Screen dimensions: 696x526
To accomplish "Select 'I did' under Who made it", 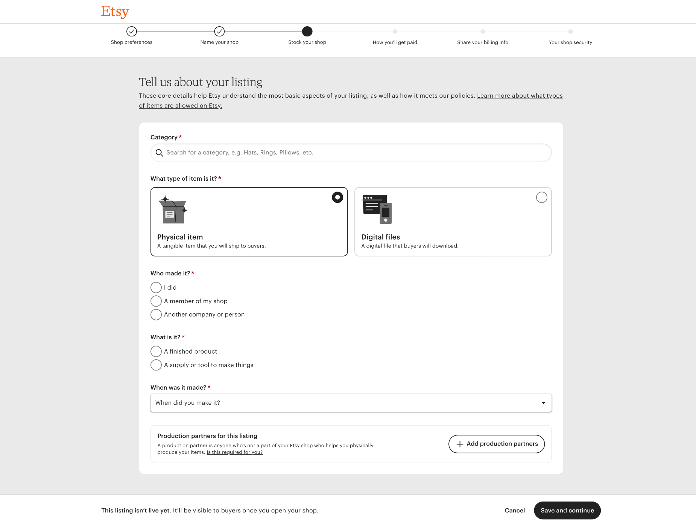I will pos(156,287).
